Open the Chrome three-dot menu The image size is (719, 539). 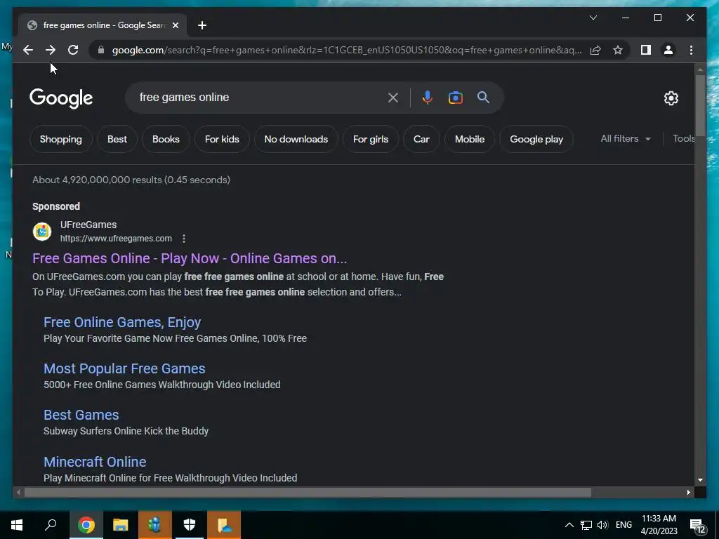coord(691,50)
